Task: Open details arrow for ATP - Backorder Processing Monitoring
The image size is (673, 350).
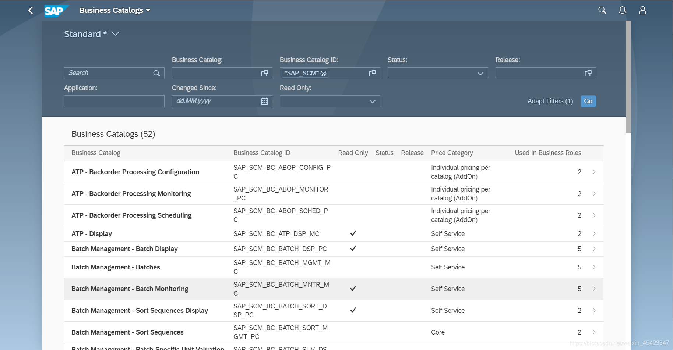Action: coord(594,194)
